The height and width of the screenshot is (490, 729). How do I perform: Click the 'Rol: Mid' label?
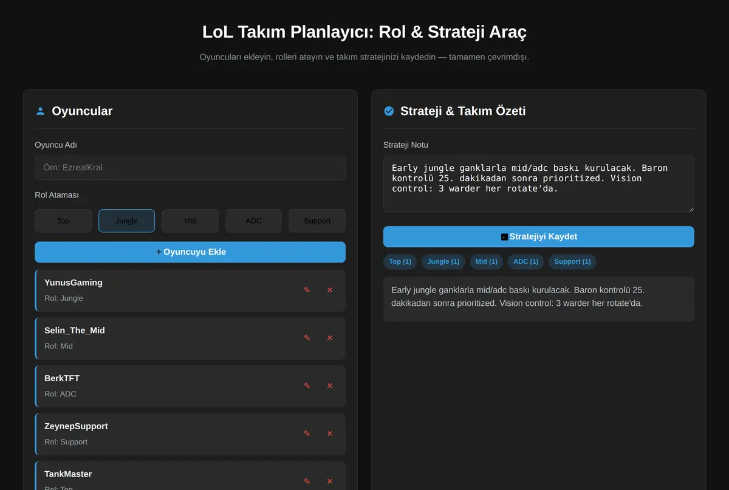[x=58, y=346]
